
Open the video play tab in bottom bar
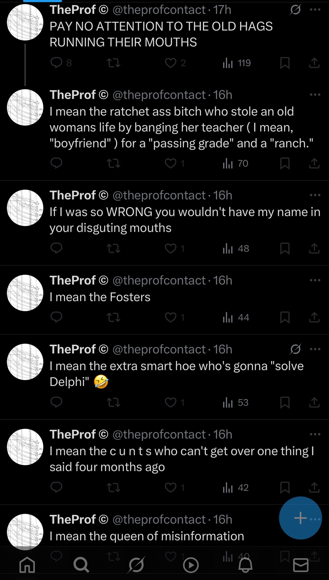[x=191, y=565]
